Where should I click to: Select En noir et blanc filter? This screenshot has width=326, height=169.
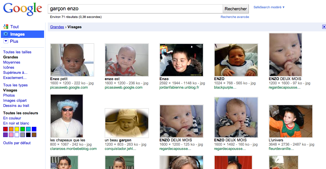(16, 123)
